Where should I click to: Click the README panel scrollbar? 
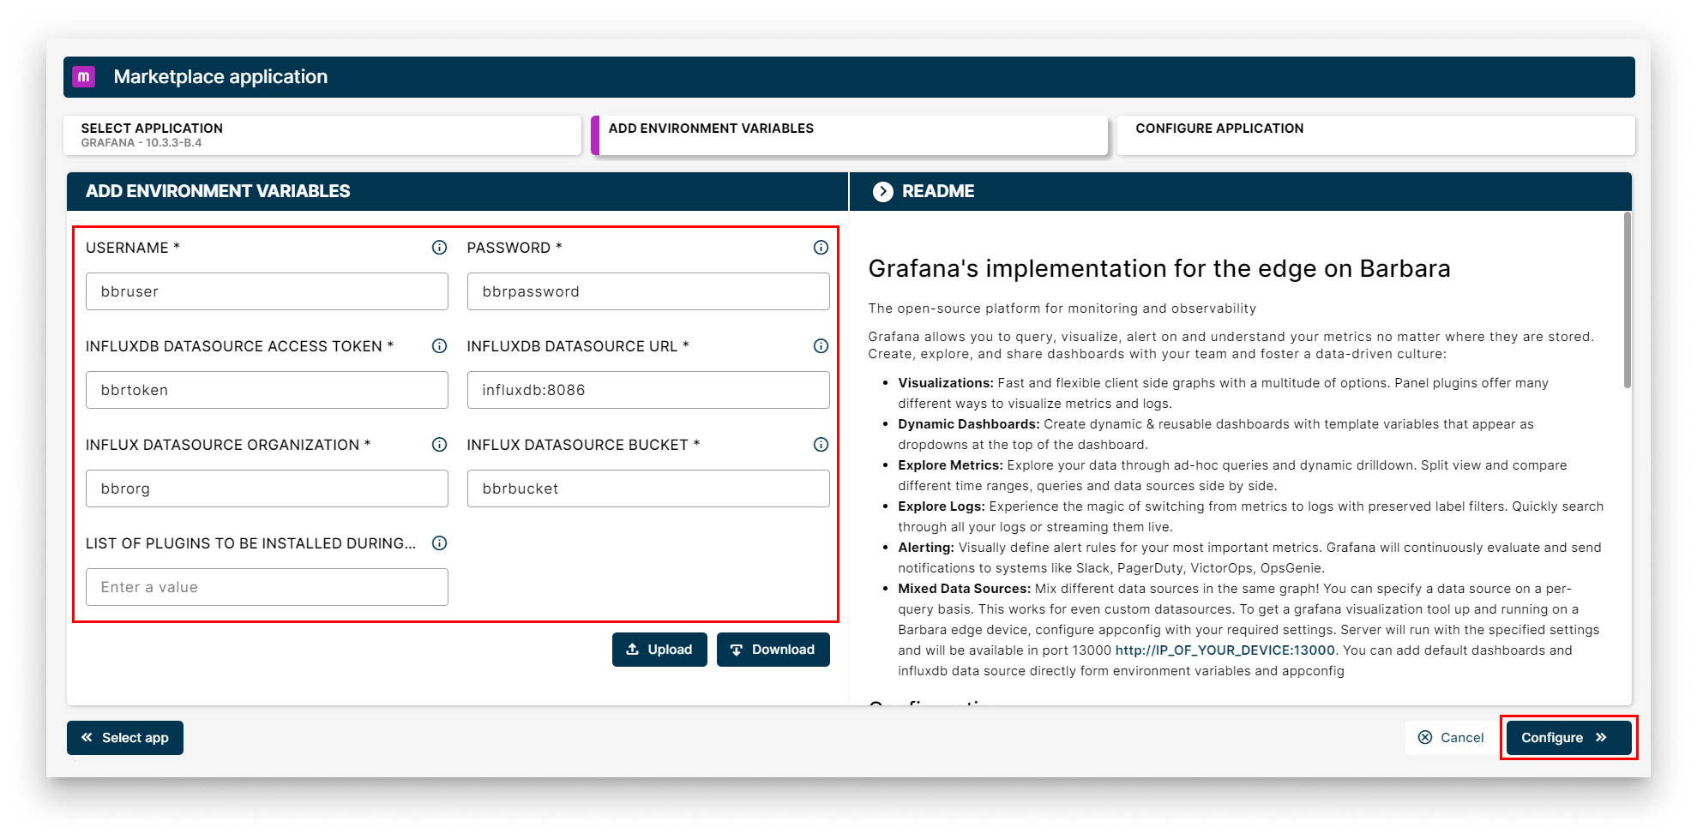click(x=1627, y=300)
